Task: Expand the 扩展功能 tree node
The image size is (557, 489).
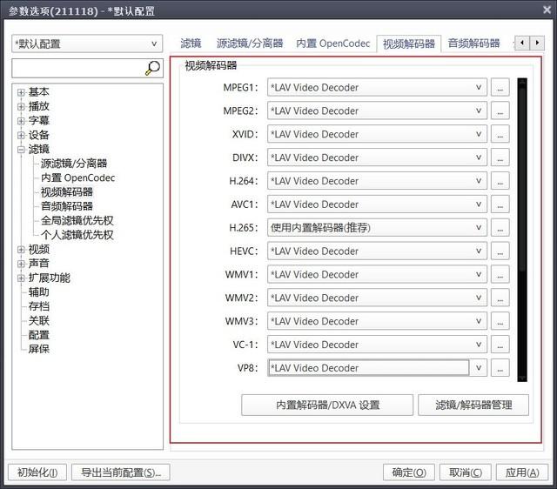Action: pyautogui.click(x=21, y=278)
